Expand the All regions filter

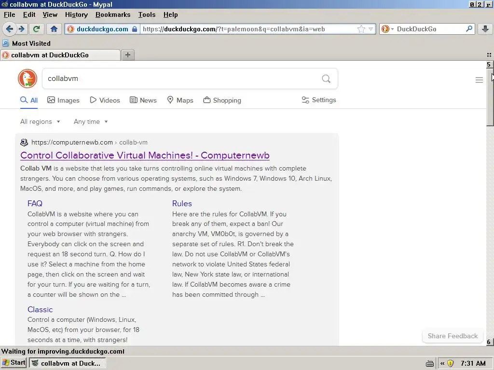tap(40, 121)
